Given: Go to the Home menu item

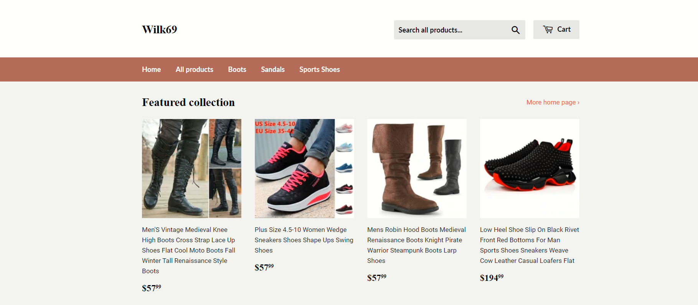Looking at the screenshot, I should pos(151,69).
